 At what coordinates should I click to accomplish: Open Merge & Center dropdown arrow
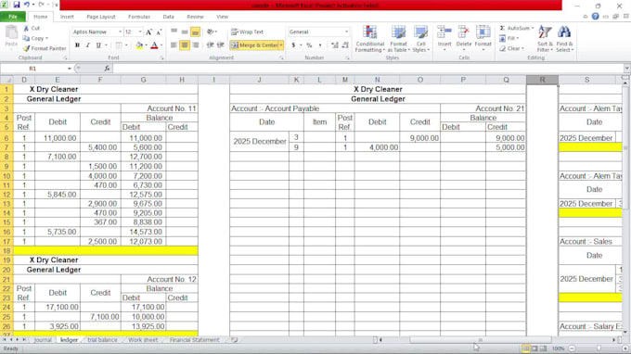click(x=281, y=45)
